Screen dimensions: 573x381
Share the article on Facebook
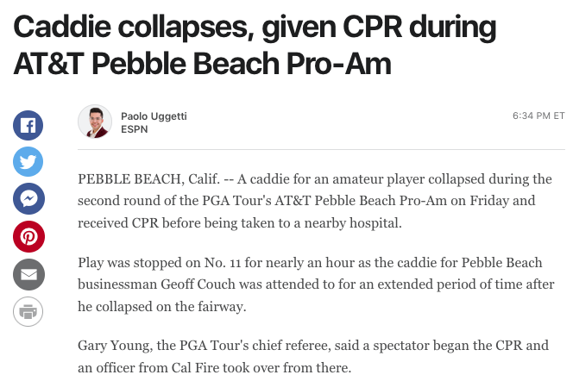(28, 127)
